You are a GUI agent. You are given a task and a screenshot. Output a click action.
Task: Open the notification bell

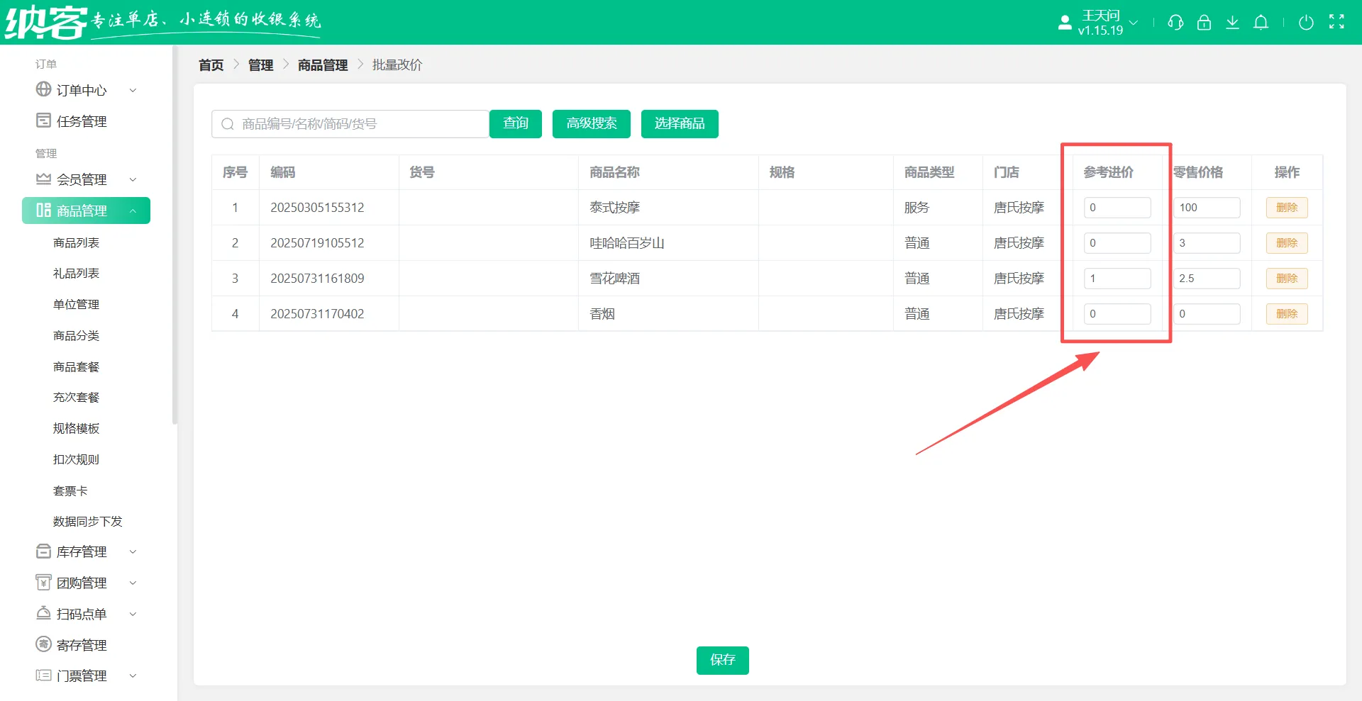tap(1261, 23)
